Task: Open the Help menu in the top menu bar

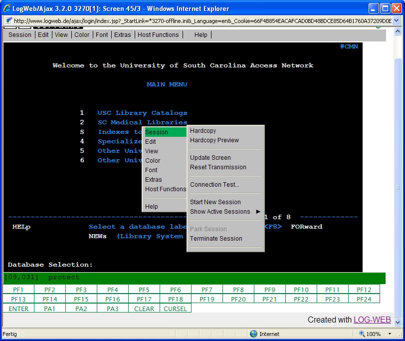Action: click(201, 34)
